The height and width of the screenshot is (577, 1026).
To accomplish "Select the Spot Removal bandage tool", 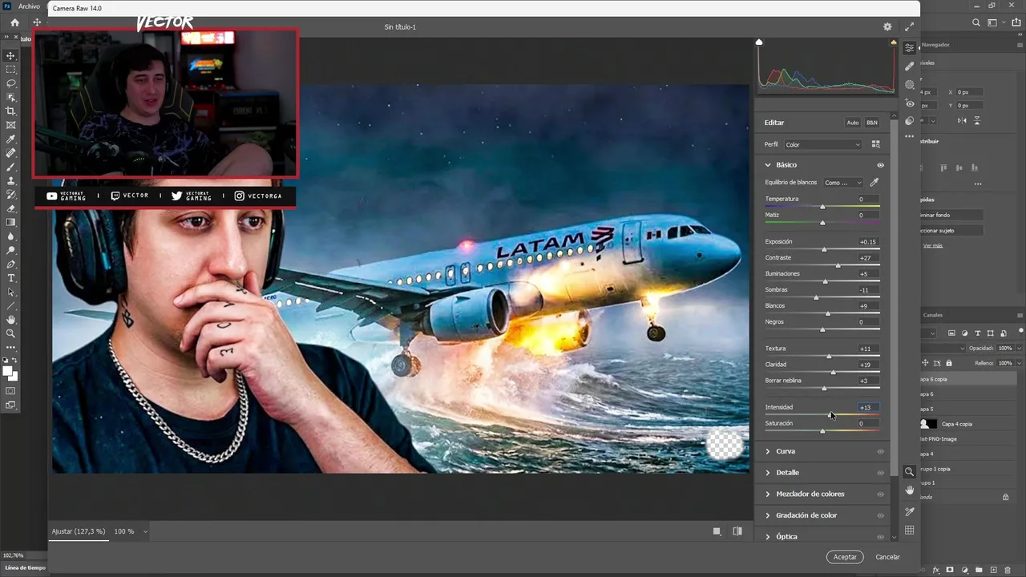I will pos(910,66).
